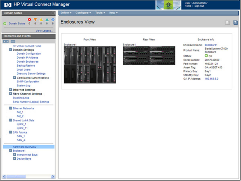The width and height of the screenshot is (241, 181).
Task: Expand the Interconnect Bays tree node
Action: 14,154
